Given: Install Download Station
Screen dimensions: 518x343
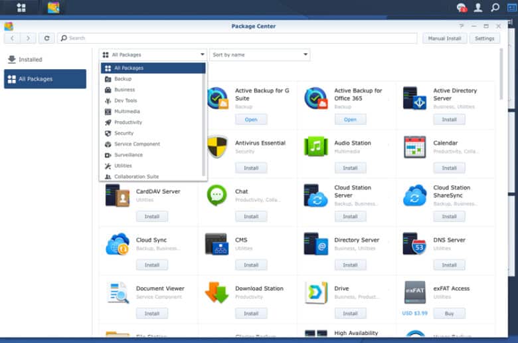Looking at the screenshot, I should pos(251,314).
